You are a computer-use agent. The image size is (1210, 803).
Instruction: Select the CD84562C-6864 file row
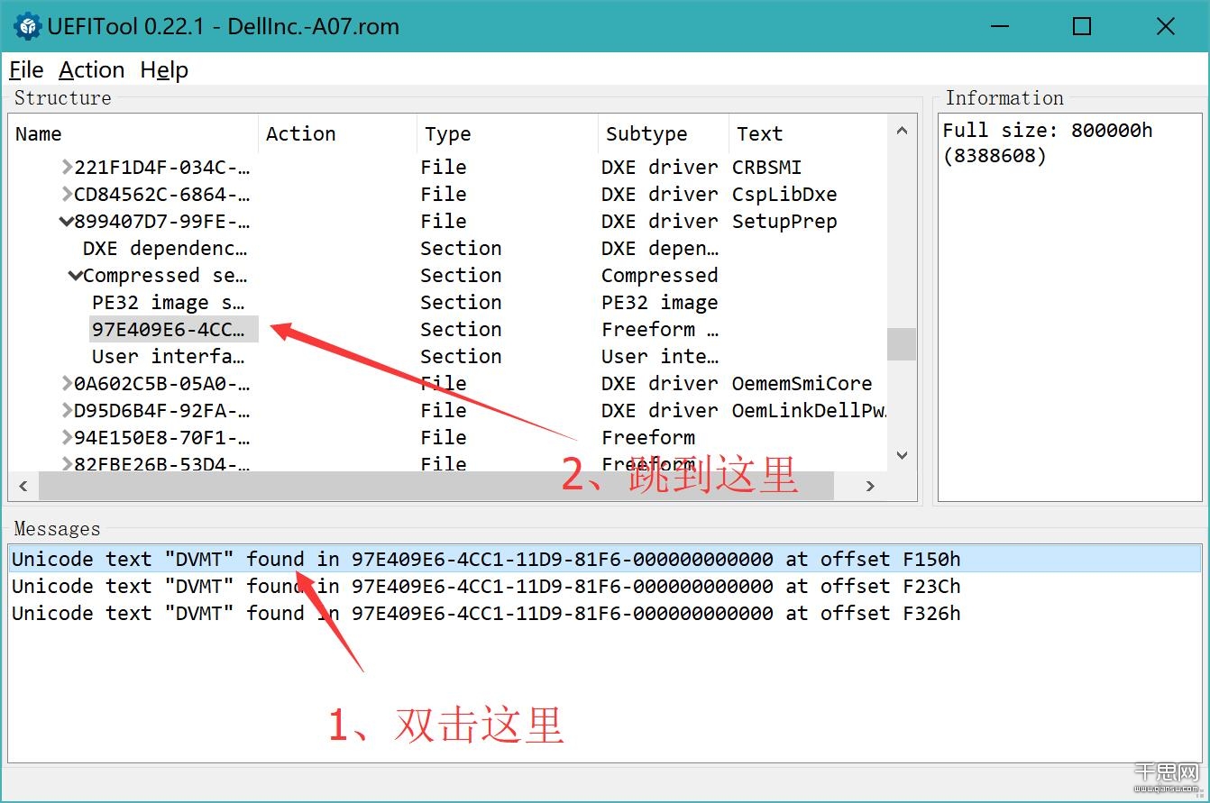162,194
